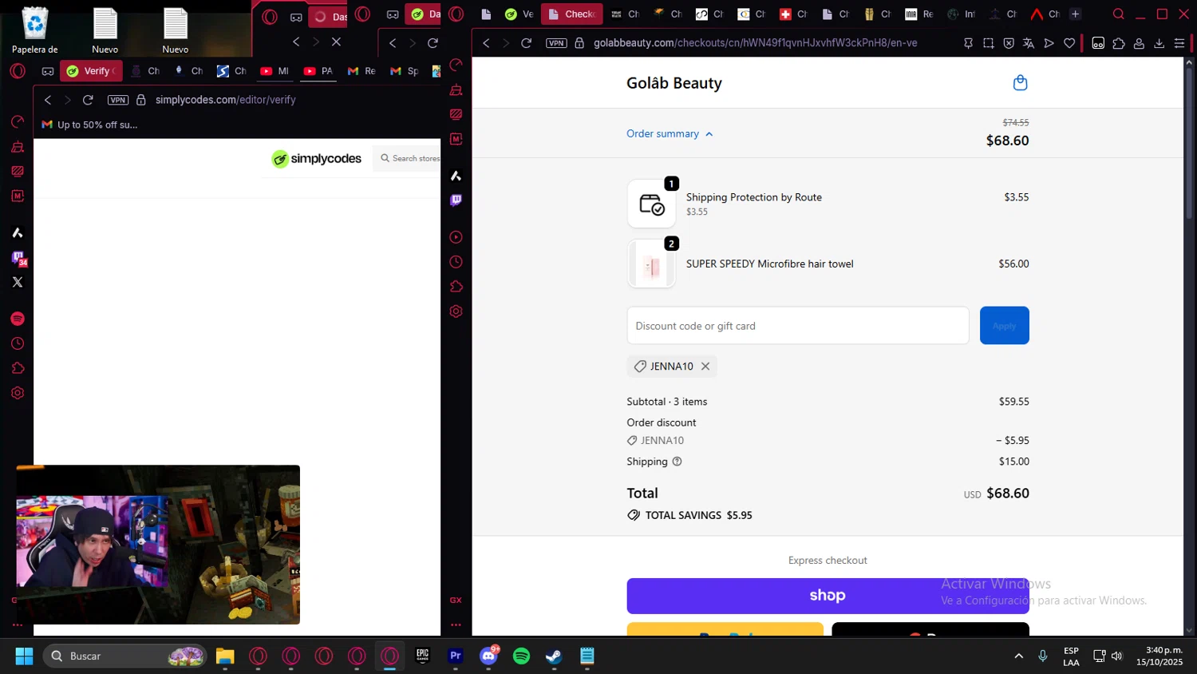
Task: Add page to bookmarks heart icon
Action: (1069, 43)
